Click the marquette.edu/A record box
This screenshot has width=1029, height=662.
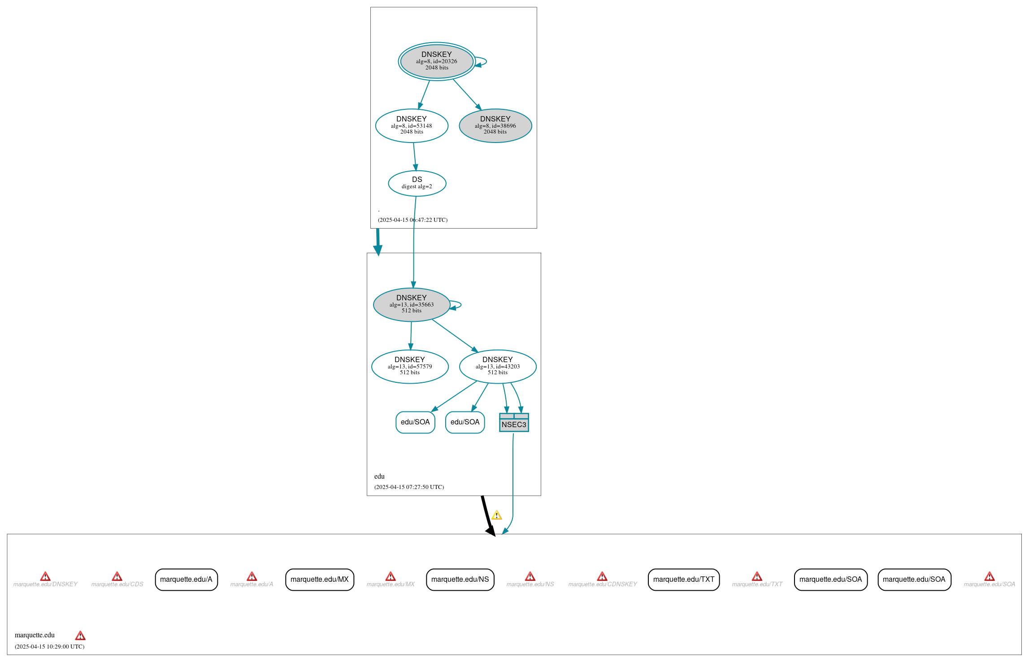coord(186,580)
